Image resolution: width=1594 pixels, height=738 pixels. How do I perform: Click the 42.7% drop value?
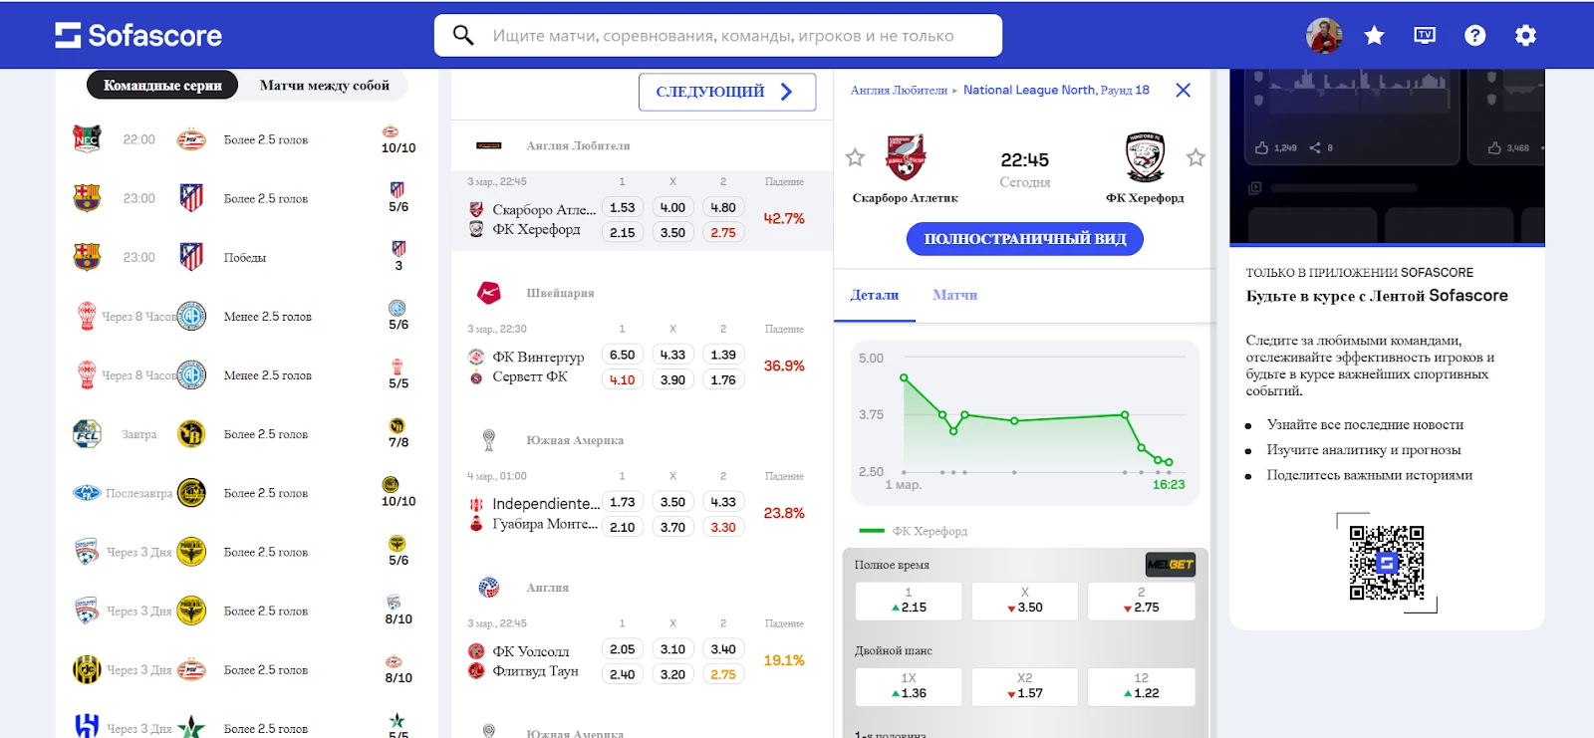(x=784, y=219)
